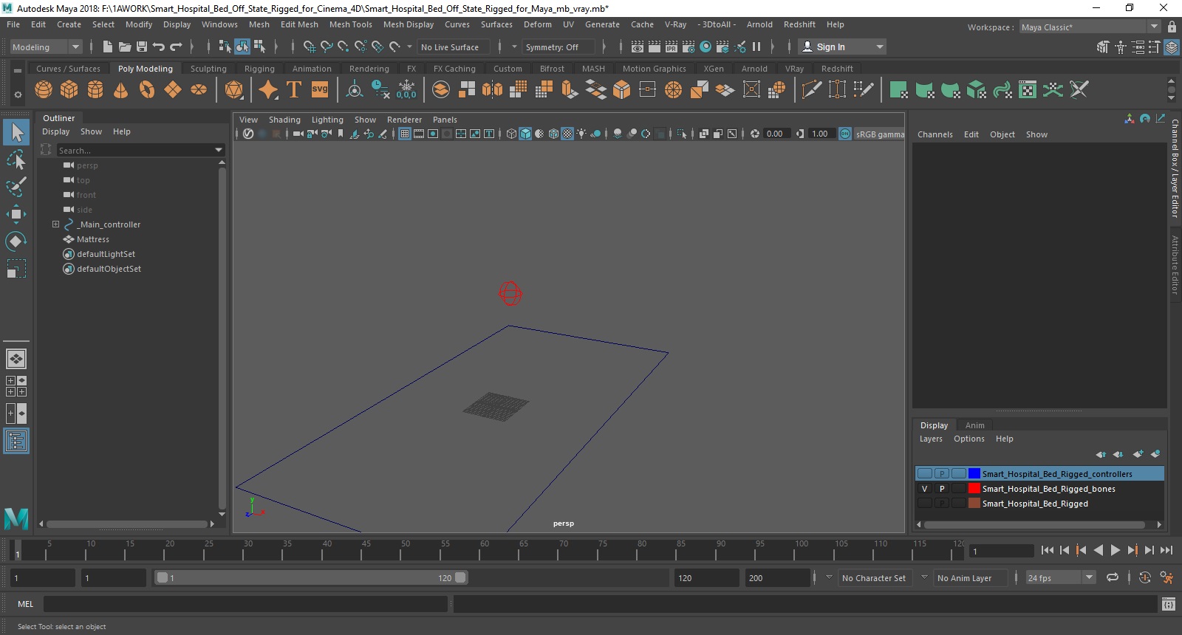
Task: Activate the Select tool arrow
Action: pos(16,132)
